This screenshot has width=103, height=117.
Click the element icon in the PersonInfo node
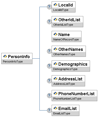[x=5, y=56]
